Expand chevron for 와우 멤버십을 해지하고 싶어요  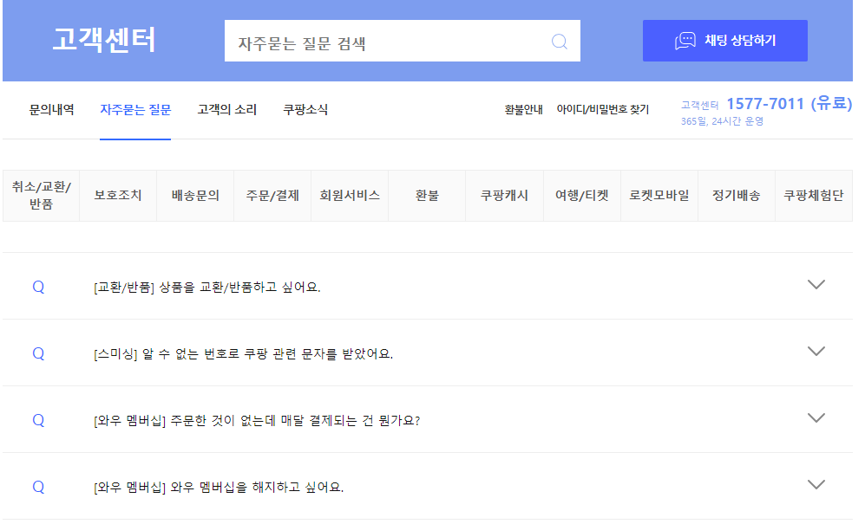[816, 484]
